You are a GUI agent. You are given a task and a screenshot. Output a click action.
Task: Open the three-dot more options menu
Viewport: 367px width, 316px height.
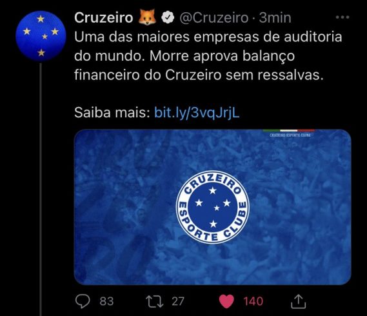342,17
